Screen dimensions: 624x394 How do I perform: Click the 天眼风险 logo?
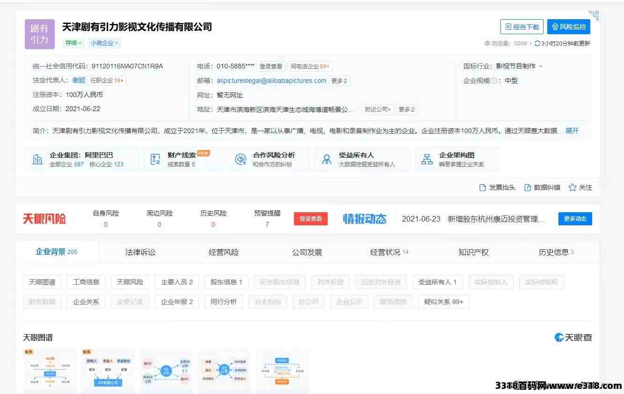(44, 219)
